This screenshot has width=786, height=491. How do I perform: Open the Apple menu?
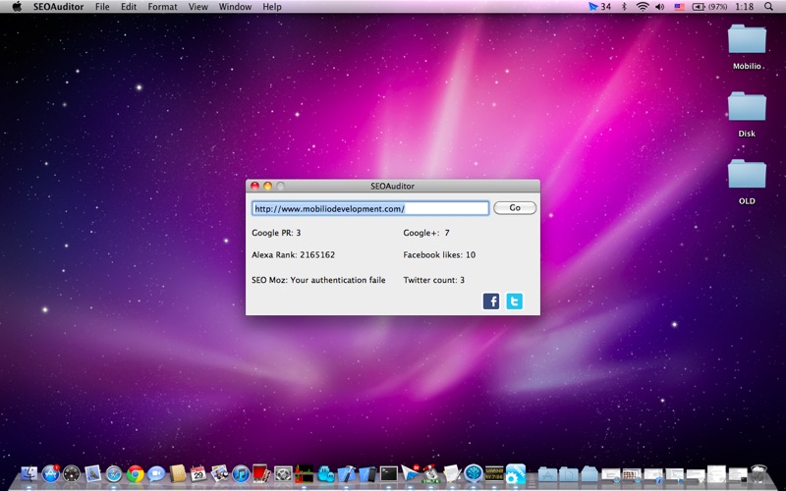(17, 7)
